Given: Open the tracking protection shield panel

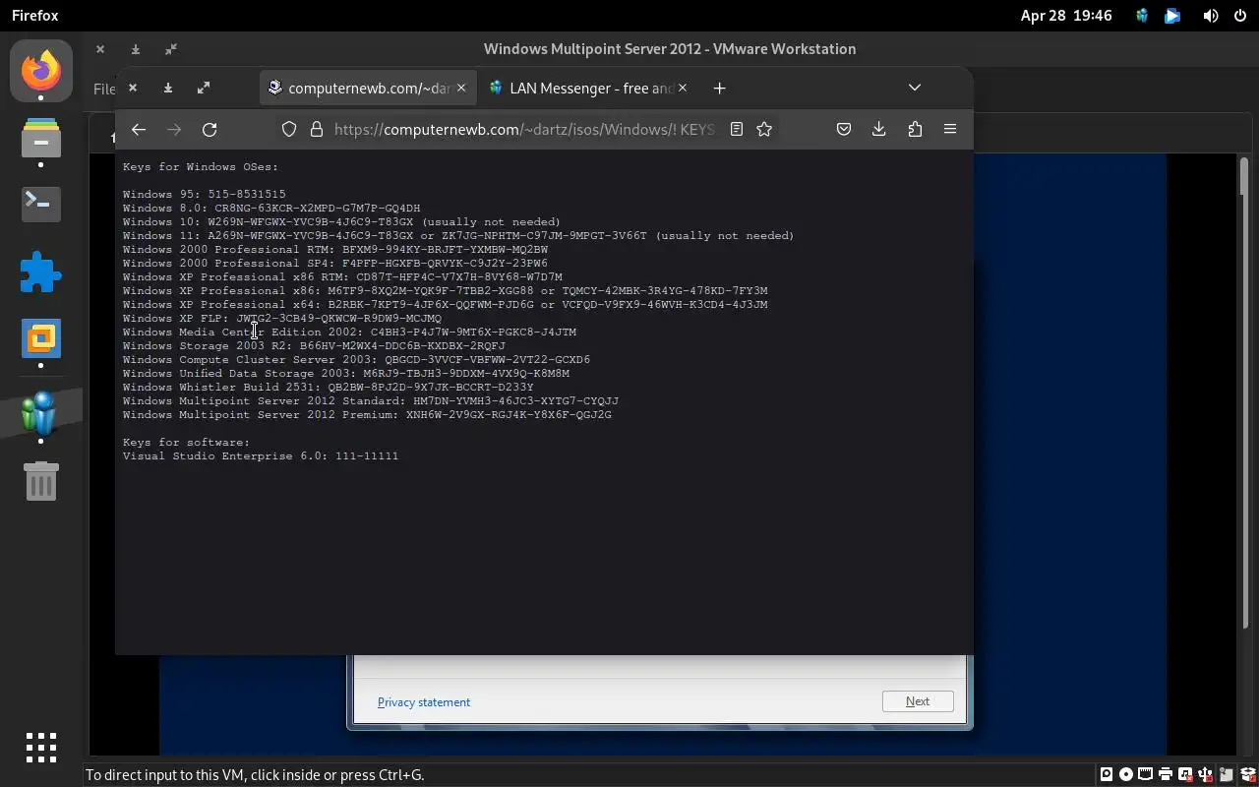Looking at the screenshot, I should [289, 129].
